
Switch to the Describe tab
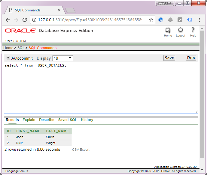pos(47,120)
